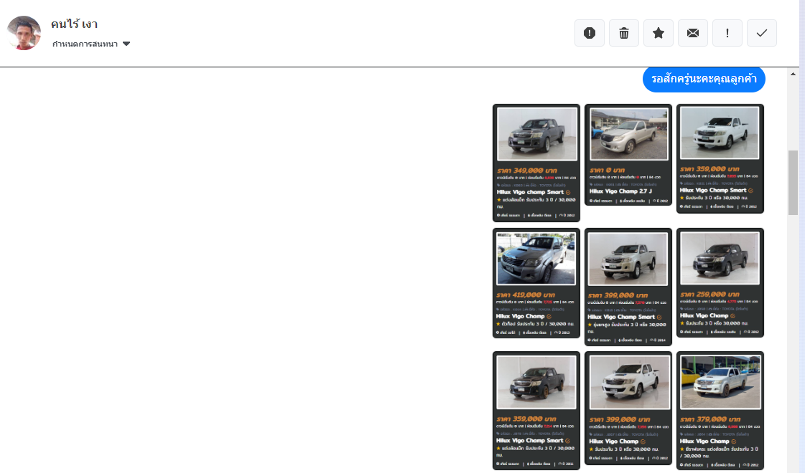Open contact profile picture avatar
This screenshot has height=473, width=805.
tap(24, 33)
